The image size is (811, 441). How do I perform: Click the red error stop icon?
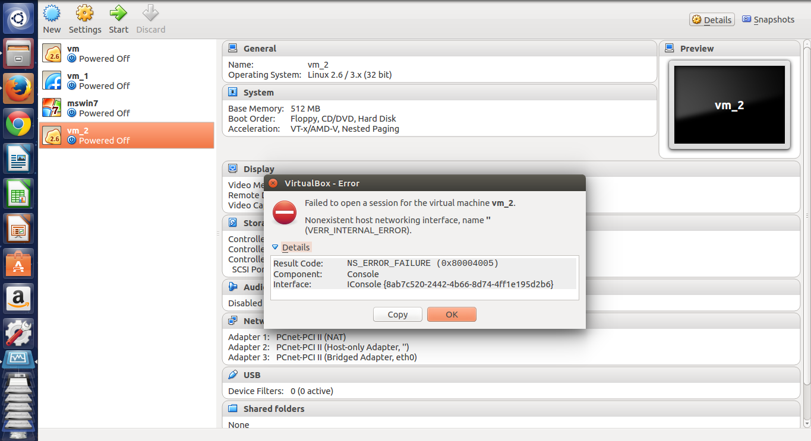point(285,212)
